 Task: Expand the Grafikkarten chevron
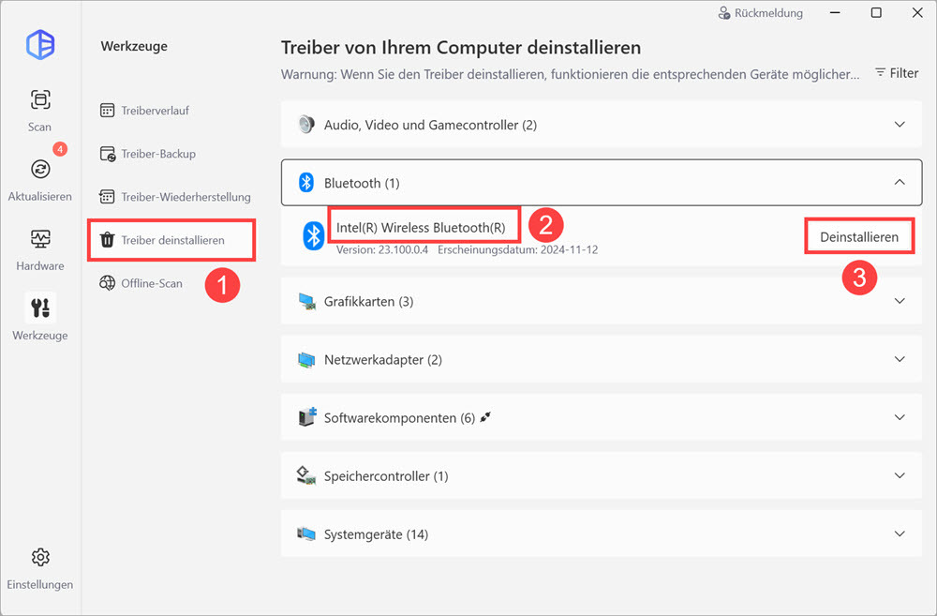click(900, 301)
